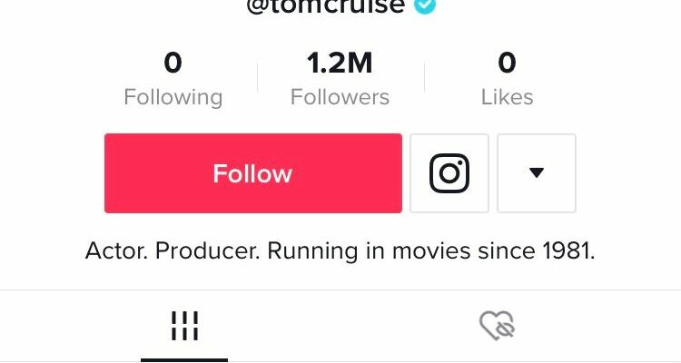
Task: Switch to the videos grid tab
Action: pyautogui.click(x=184, y=326)
